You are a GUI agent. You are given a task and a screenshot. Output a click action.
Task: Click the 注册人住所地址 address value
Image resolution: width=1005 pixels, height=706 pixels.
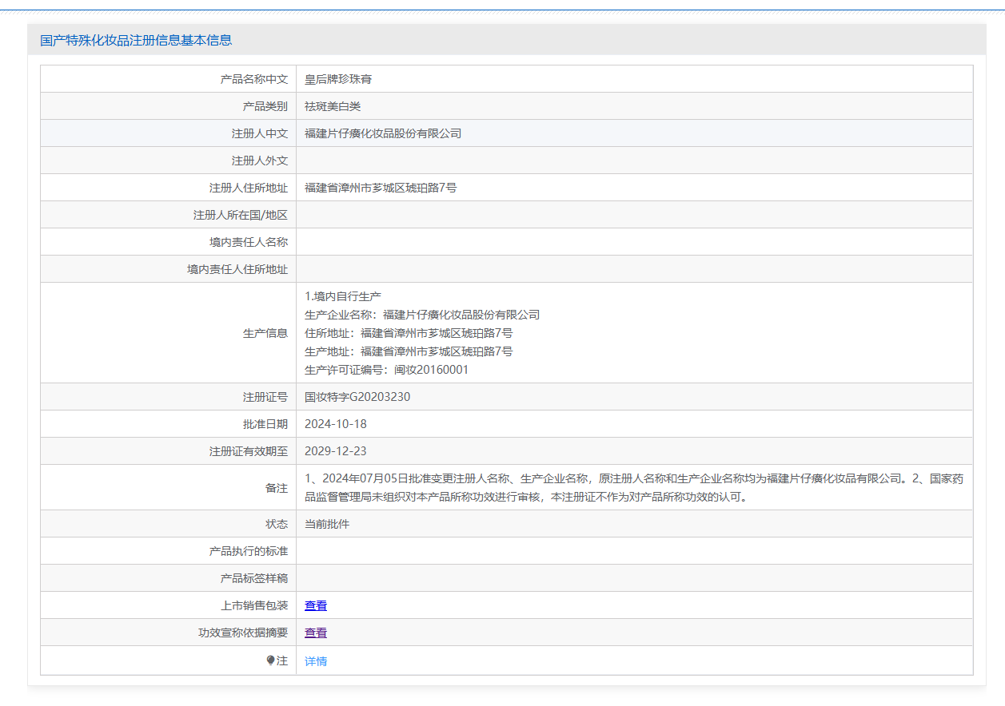tap(381, 188)
